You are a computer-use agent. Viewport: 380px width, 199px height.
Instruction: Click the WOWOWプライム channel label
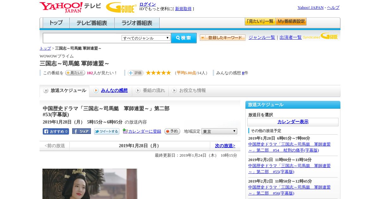coord(57,56)
